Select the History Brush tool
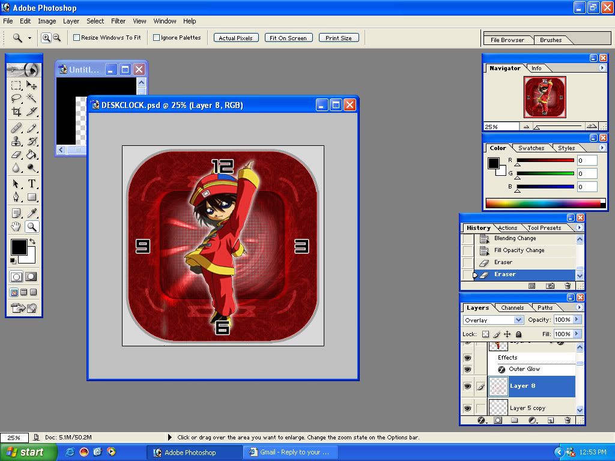The width and height of the screenshot is (615, 461). click(32, 141)
